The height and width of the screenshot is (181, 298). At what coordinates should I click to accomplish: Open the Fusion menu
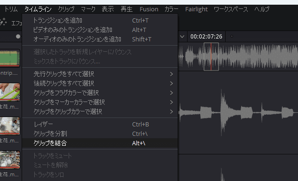pos(149,9)
